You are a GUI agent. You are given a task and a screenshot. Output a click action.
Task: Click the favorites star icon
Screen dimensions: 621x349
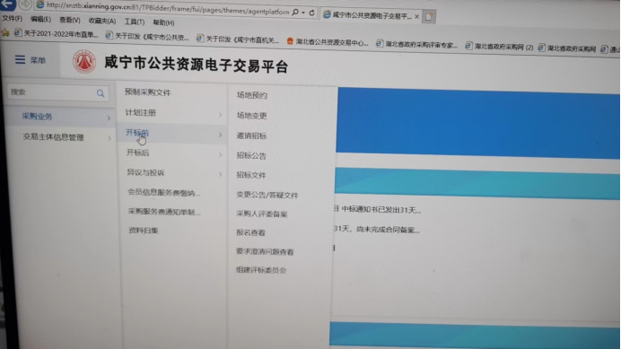[5, 32]
